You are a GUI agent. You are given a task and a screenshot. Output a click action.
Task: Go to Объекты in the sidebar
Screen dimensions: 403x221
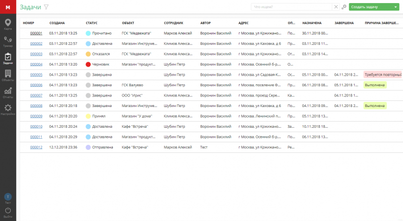click(8, 76)
